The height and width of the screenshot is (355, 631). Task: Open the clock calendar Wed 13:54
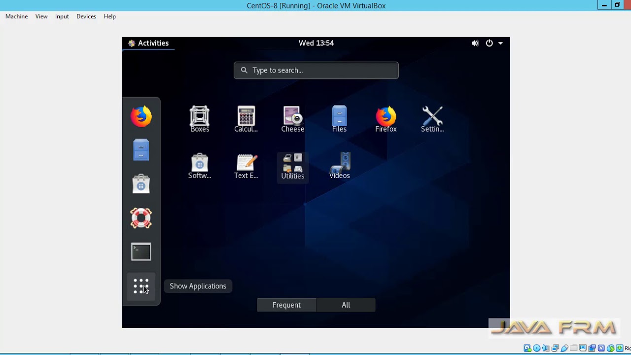click(316, 43)
